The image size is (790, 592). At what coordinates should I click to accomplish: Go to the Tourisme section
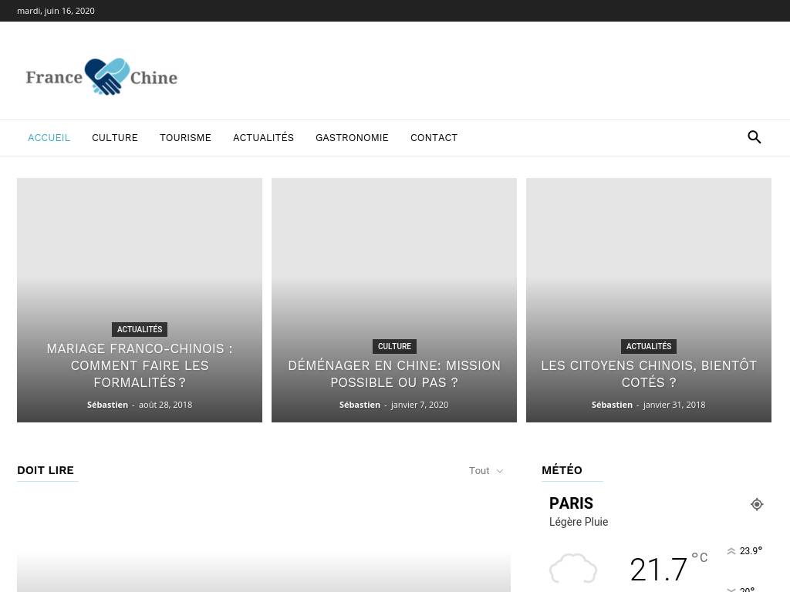pos(185,138)
